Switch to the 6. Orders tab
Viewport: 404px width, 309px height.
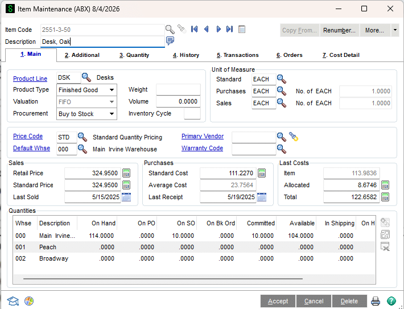pos(290,55)
